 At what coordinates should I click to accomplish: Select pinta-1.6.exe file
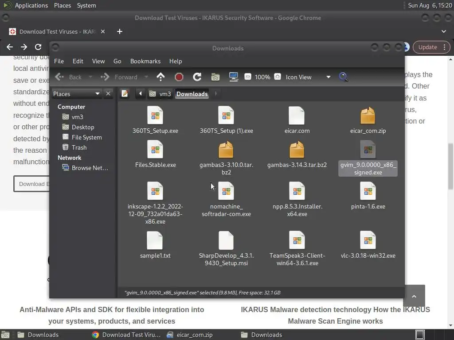pos(368,196)
